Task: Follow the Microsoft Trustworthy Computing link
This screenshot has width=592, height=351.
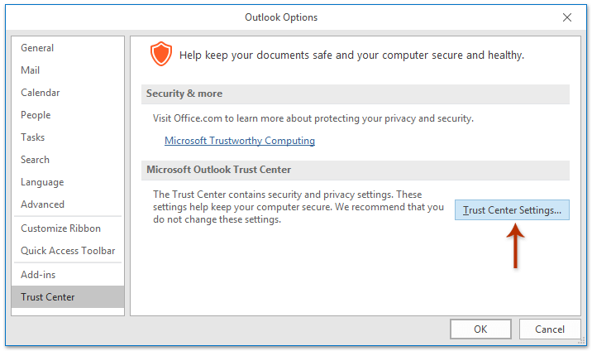Action: point(240,141)
